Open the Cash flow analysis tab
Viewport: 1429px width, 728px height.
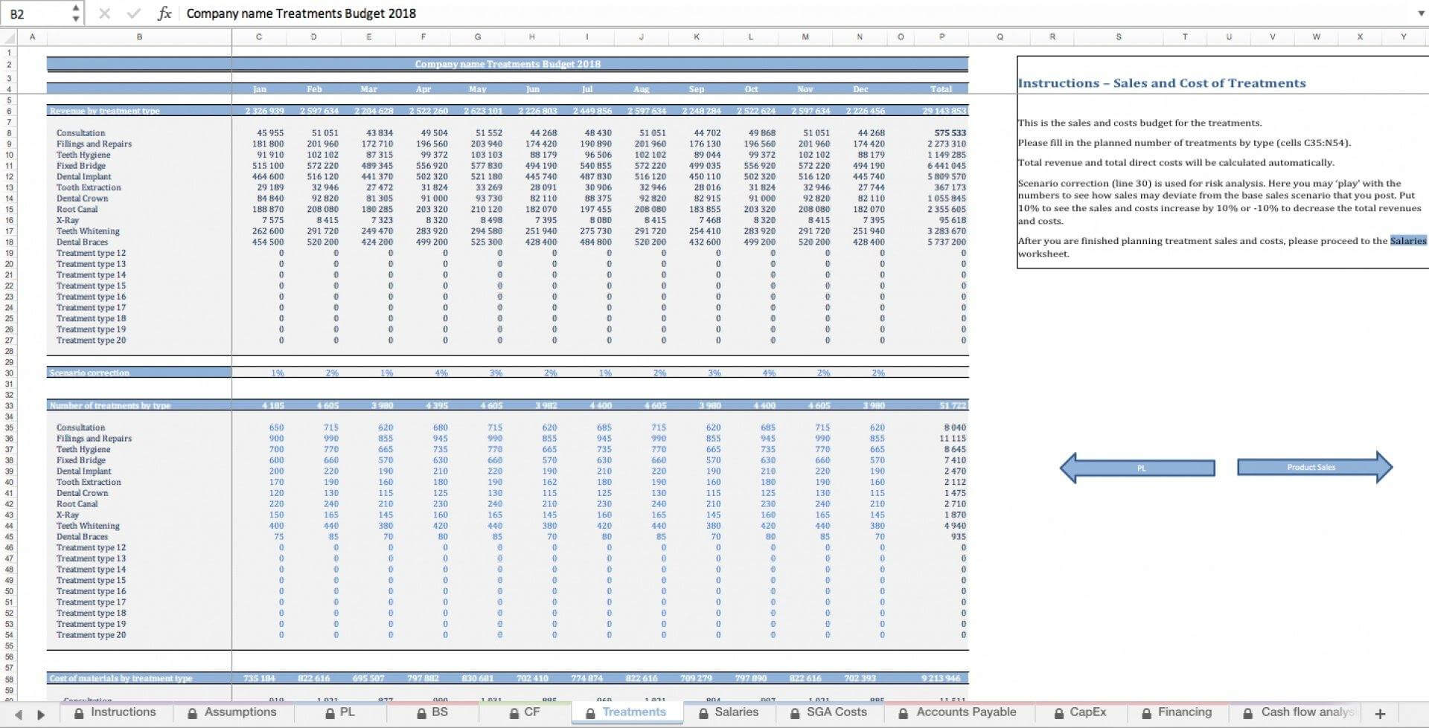coord(1298,712)
